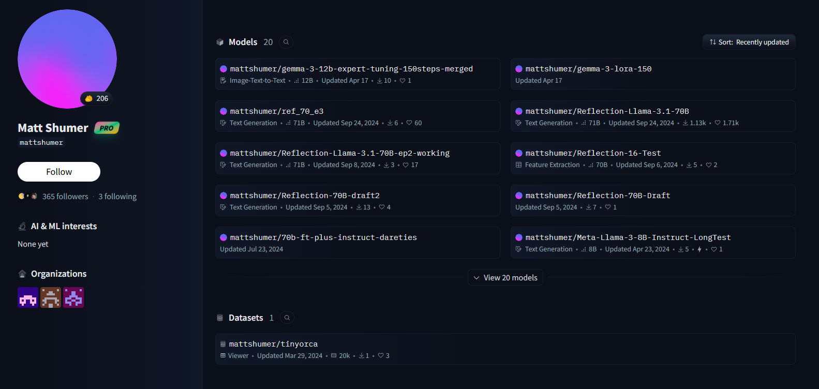Click the mattshumer username text
Image resolution: width=819 pixels, height=389 pixels.
[41, 143]
